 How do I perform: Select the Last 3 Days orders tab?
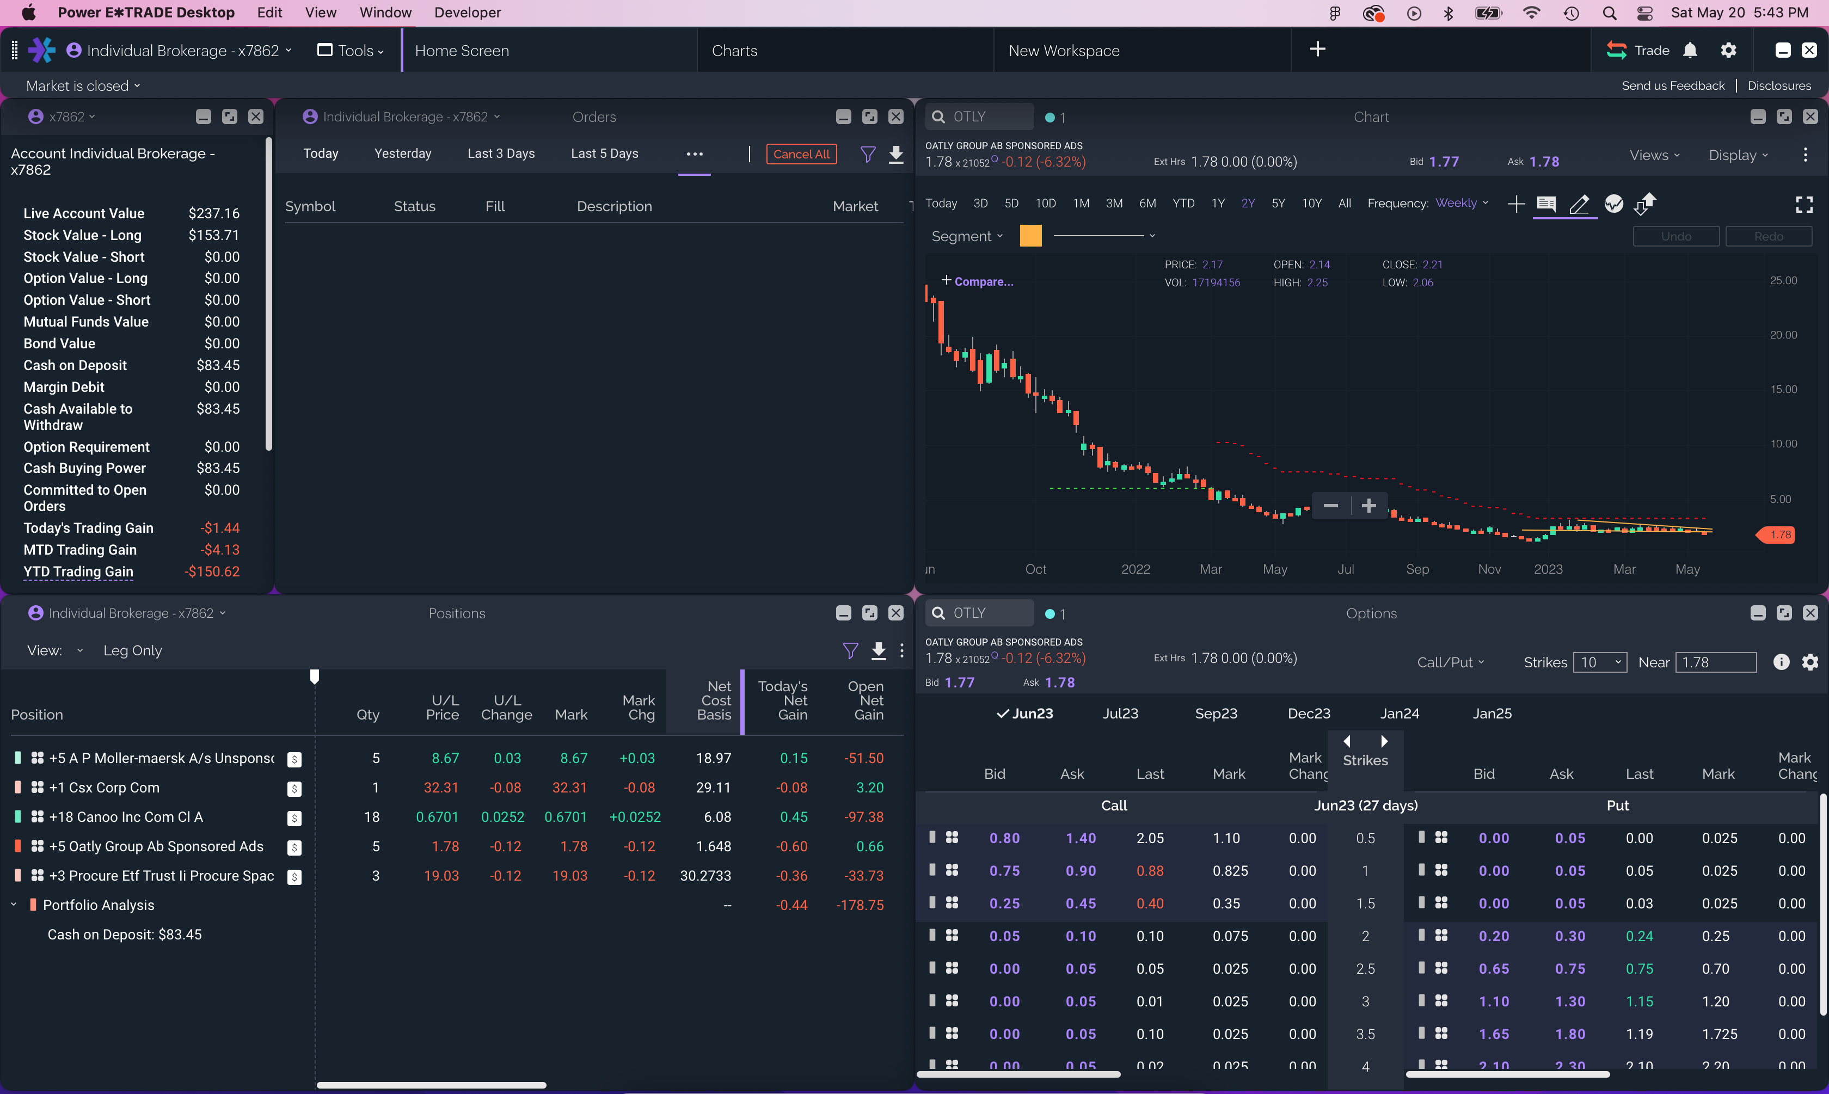click(x=501, y=153)
